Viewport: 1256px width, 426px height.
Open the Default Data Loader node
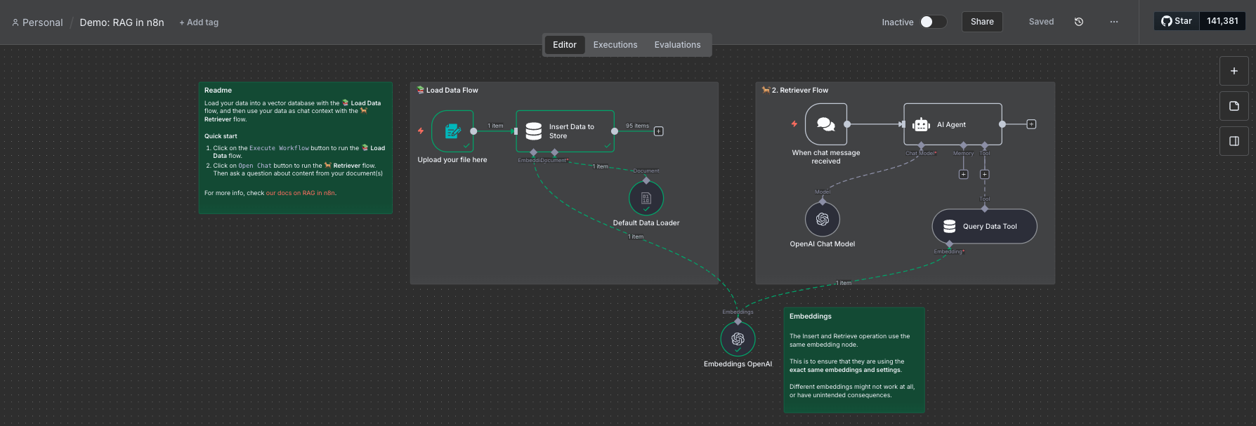(646, 199)
